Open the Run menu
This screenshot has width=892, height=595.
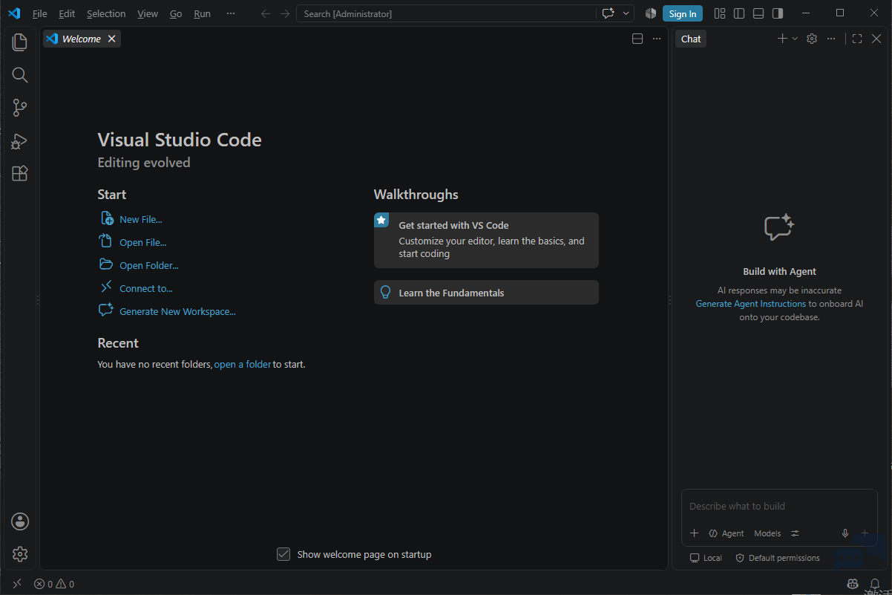pos(202,13)
